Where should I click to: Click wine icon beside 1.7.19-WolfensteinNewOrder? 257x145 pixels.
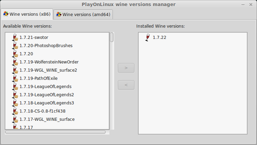coord(15,62)
